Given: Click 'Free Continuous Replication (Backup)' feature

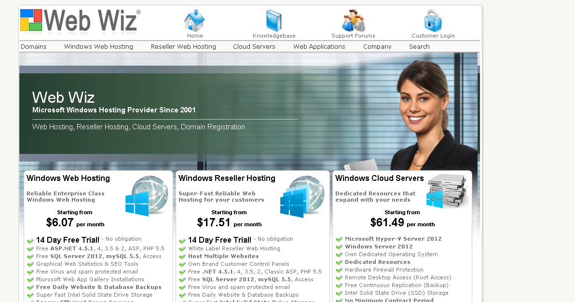Looking at the screenshot, I should click(397, 285).
